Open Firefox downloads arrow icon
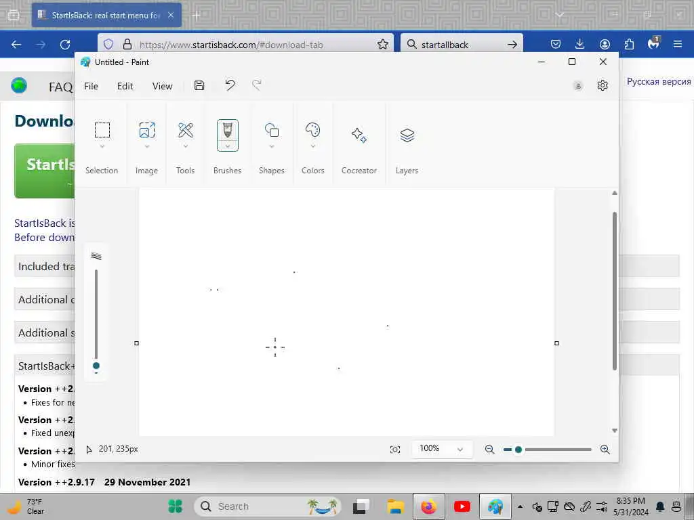 pyautogui.click(x=580, y=44)
